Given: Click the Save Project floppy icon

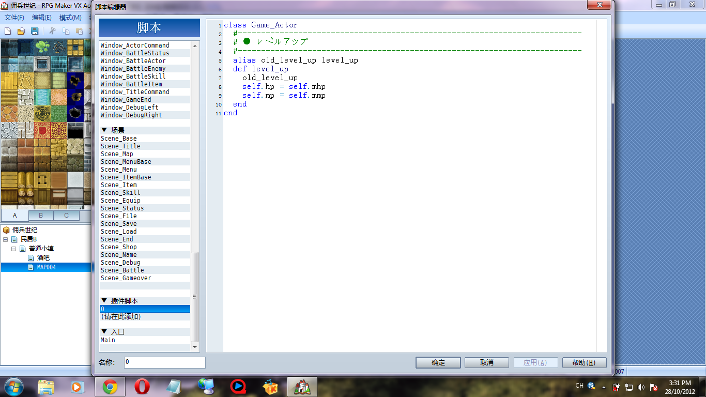Looking at the screenshot, I should [x=35, y=31].
